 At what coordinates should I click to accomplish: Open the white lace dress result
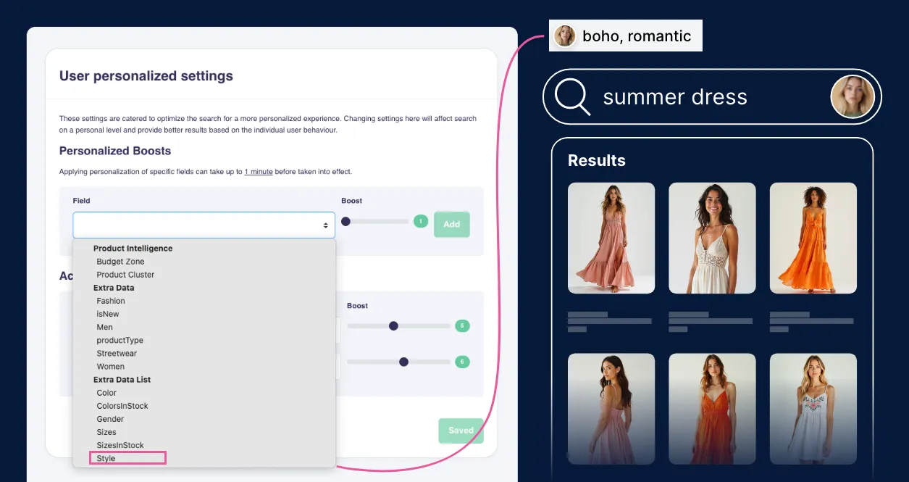pos(712,238)
